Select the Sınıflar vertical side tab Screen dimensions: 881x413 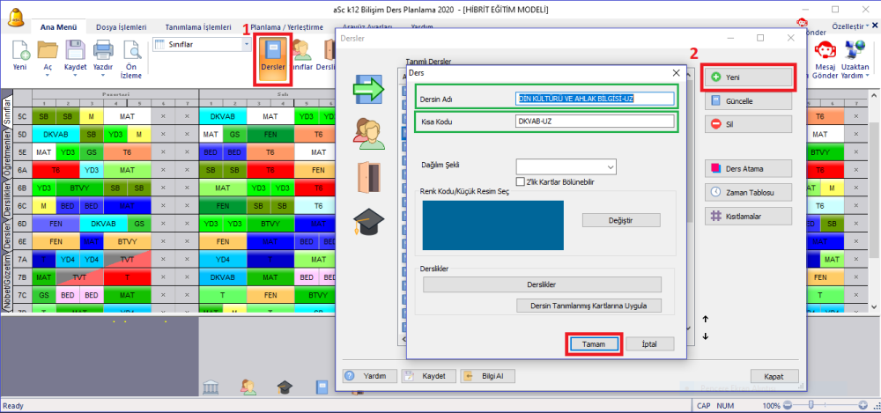tap(7, 113)
